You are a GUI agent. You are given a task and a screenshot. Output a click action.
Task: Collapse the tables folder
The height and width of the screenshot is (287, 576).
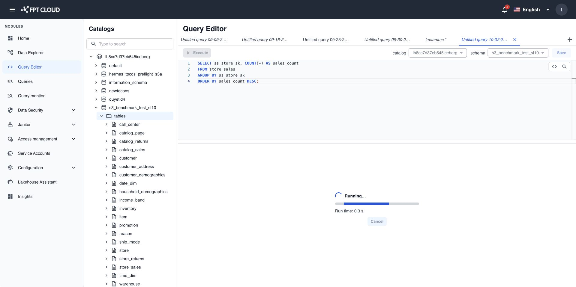101,116
